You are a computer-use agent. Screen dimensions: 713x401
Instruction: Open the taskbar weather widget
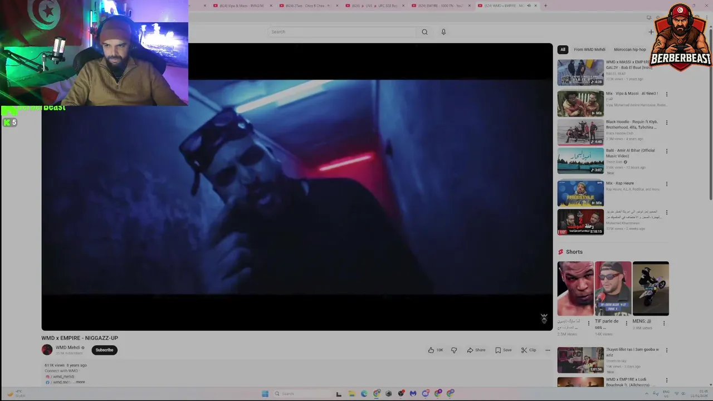tap(16, 394)
